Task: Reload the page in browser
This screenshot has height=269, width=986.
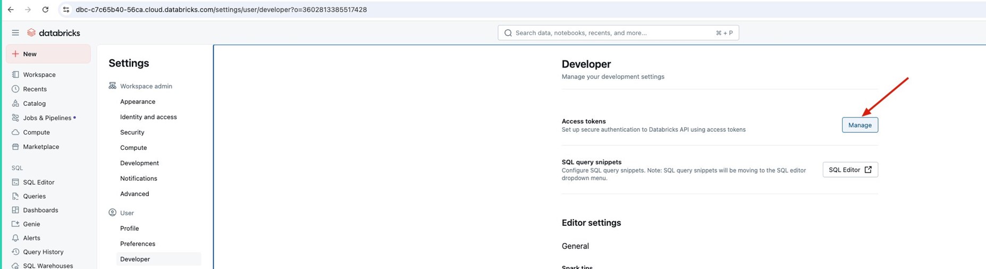Action: pyautogui.click(x=45, y=10)
